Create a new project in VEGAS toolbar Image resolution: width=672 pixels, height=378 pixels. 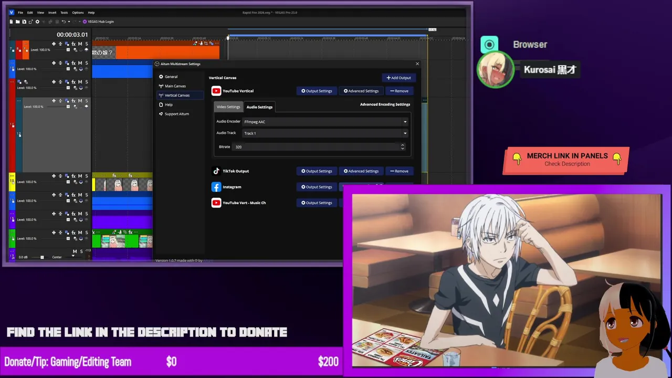tap(11, 22)
